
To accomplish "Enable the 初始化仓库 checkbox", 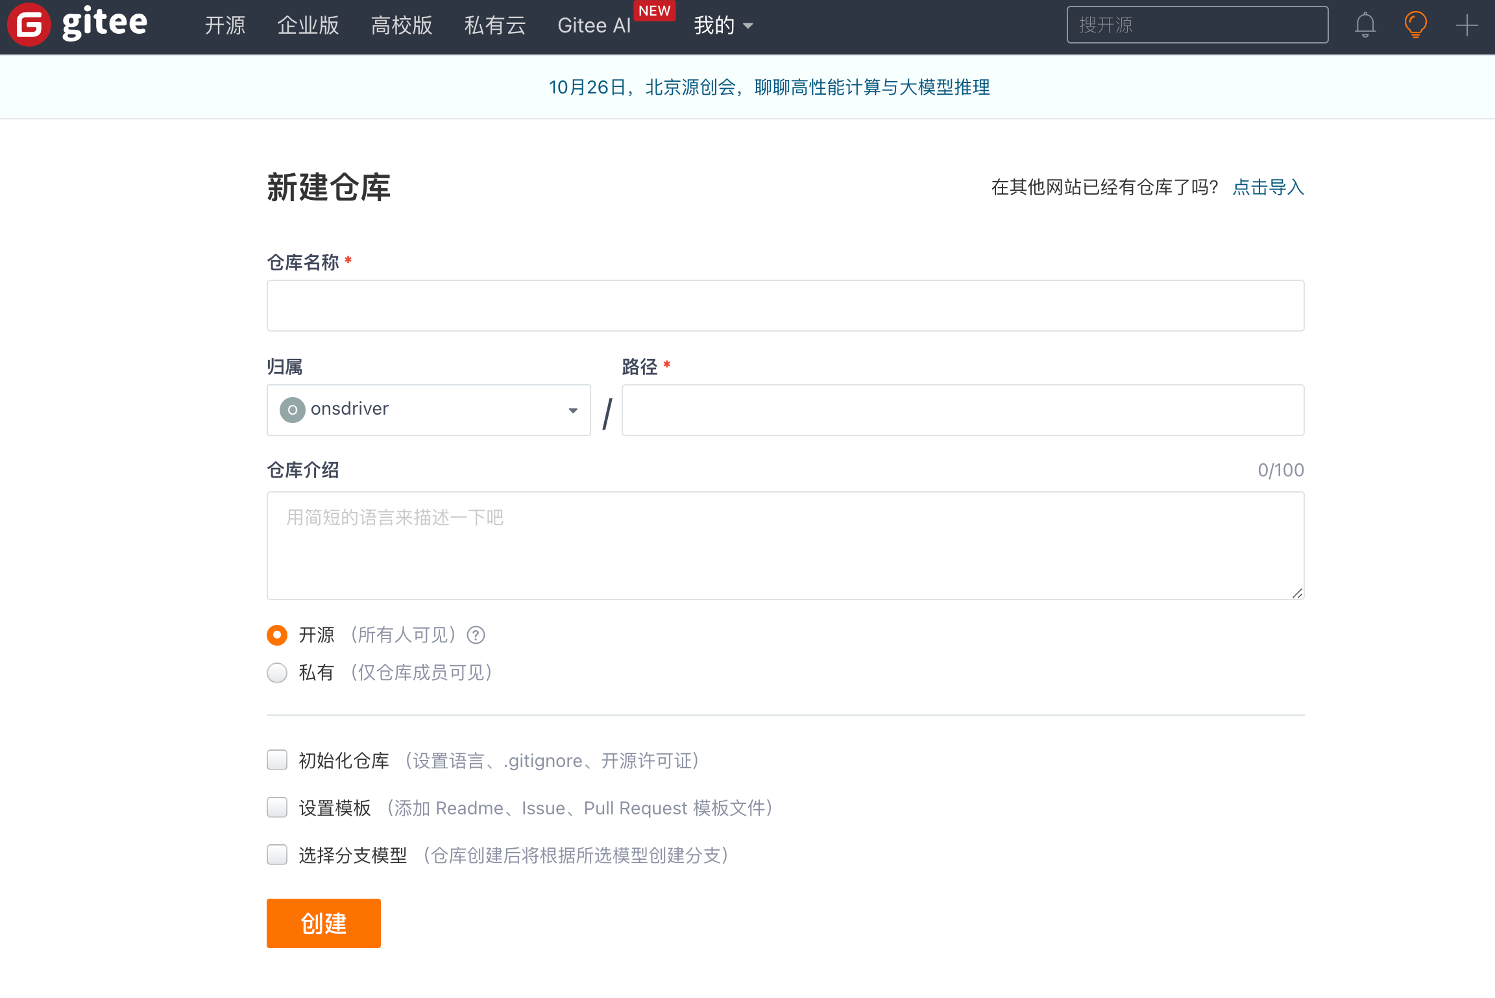I will [x=277, y=761].
